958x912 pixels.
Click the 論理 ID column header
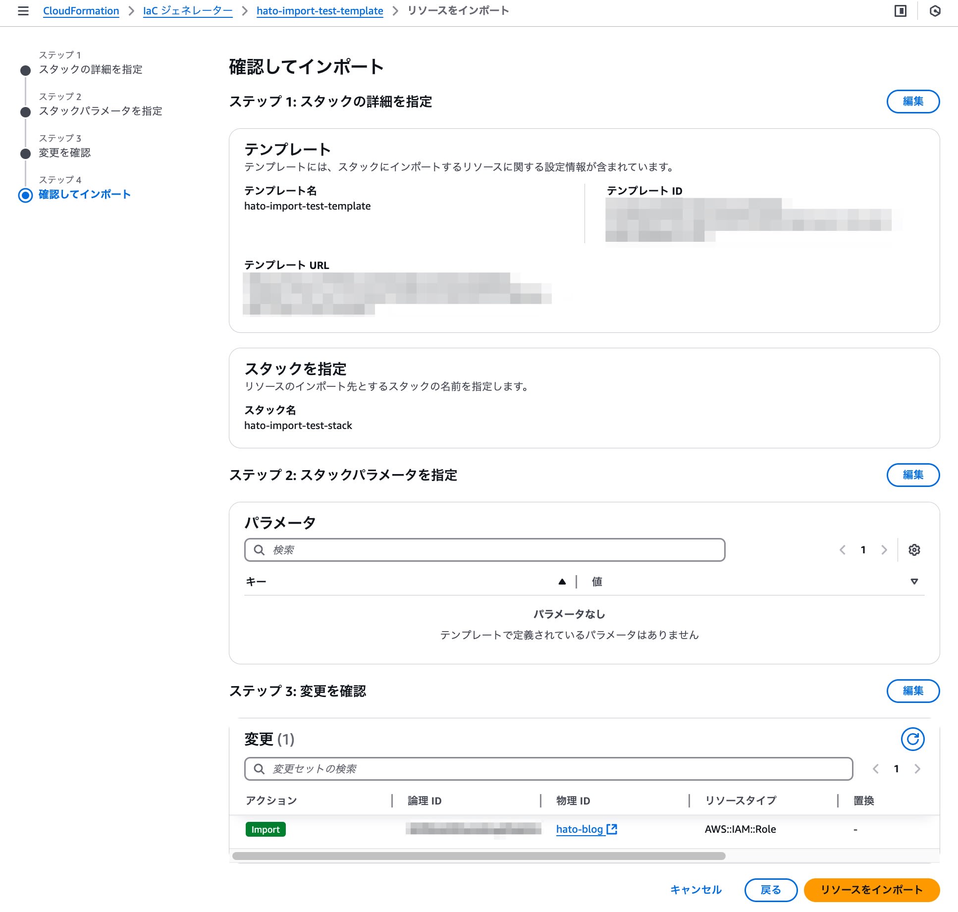click(x=425, y=801)
